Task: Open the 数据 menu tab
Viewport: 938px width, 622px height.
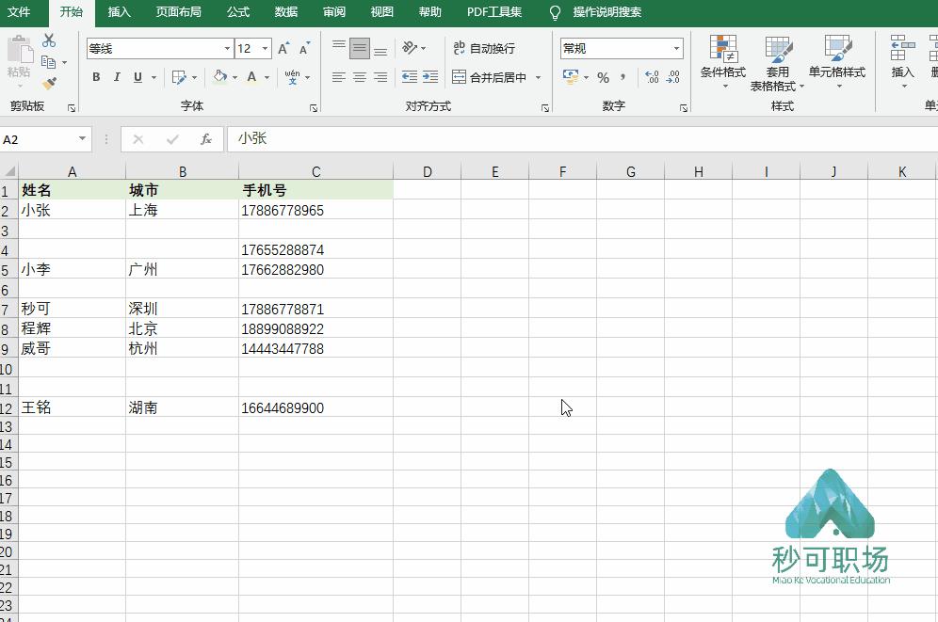Action: [285, 12]
